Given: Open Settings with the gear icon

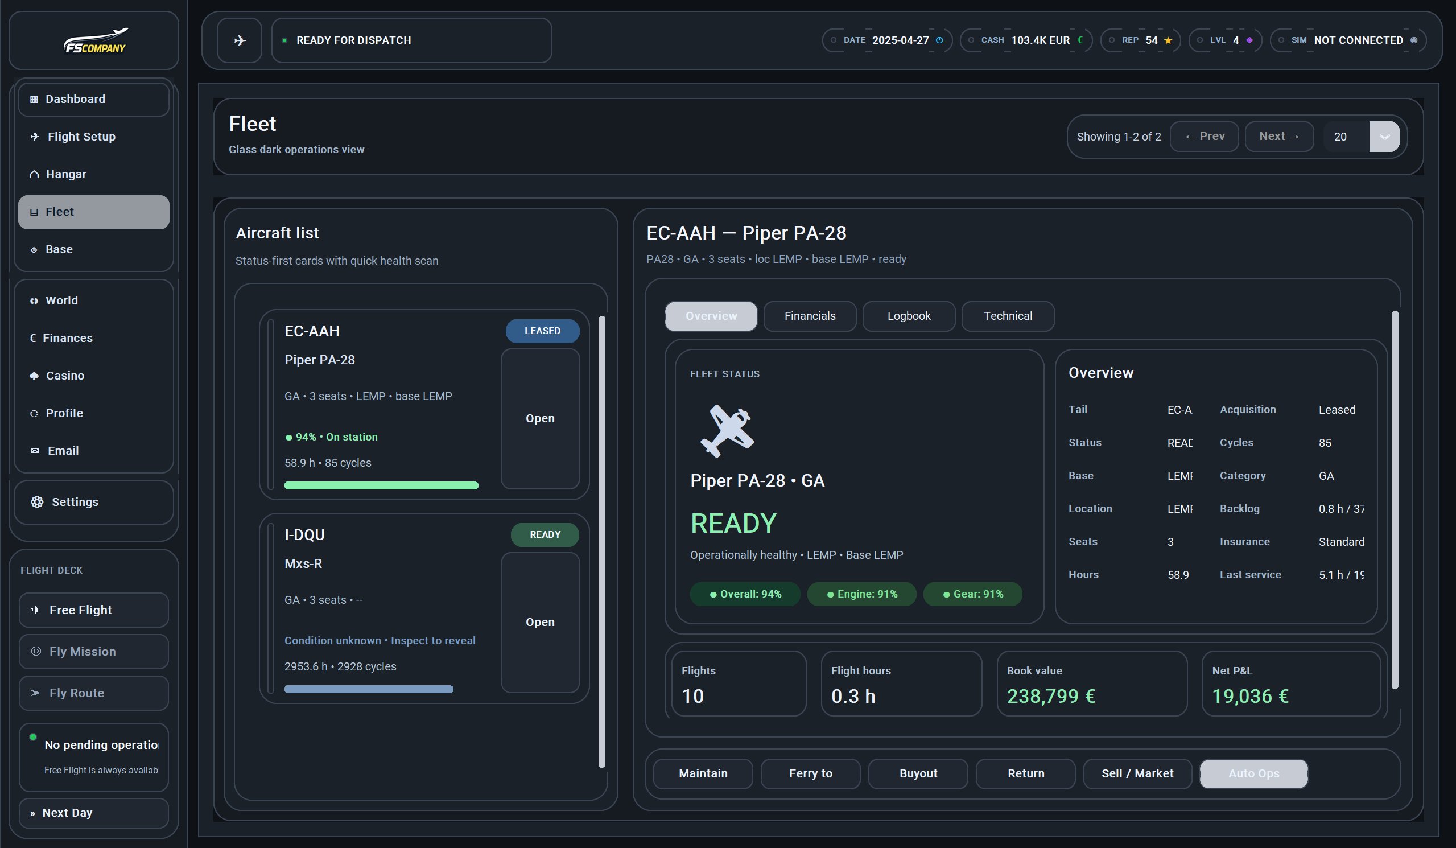Looking at the screenshot, I should (37, 502).
